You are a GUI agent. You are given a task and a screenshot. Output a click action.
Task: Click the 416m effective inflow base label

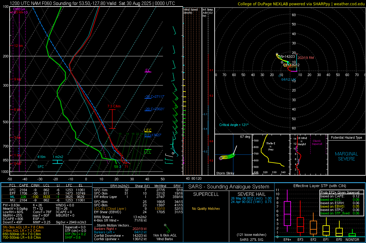click(x=41, y=157)
